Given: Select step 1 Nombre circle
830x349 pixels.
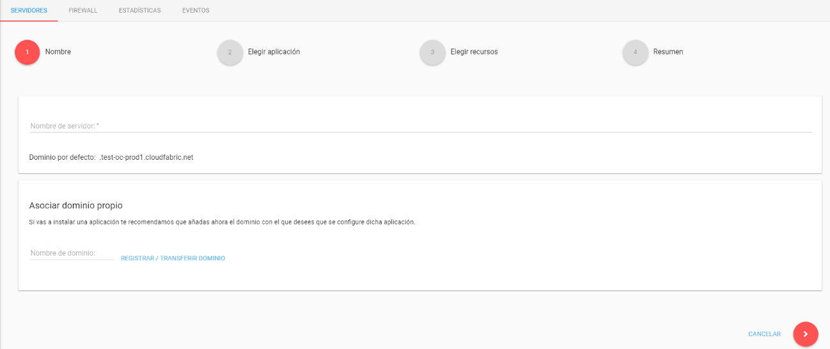Looking at the screenshot, I should coord(27,52).
